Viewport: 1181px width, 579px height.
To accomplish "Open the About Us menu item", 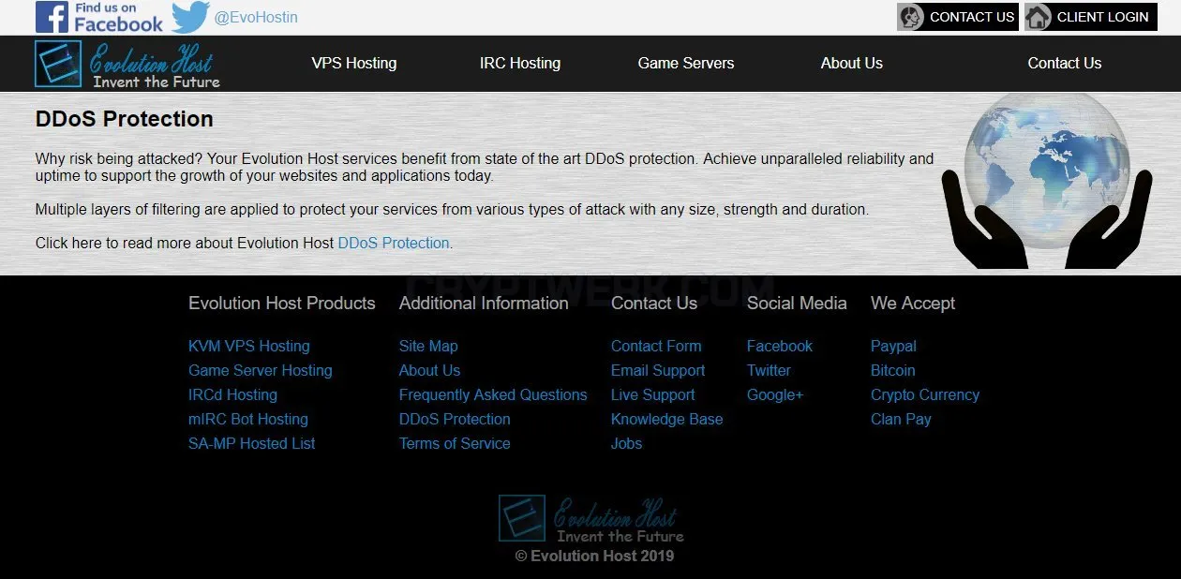I will point(852,63).
